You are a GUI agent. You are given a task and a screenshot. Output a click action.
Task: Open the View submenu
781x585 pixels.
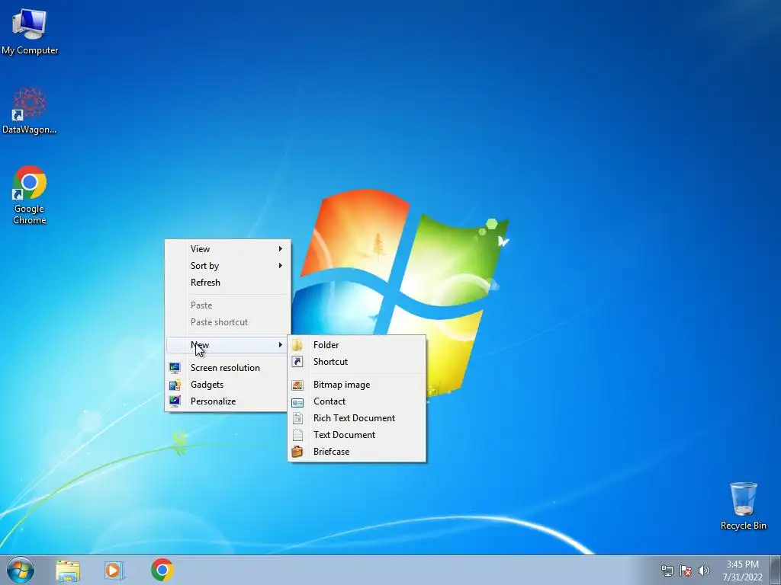pos(227,249)
